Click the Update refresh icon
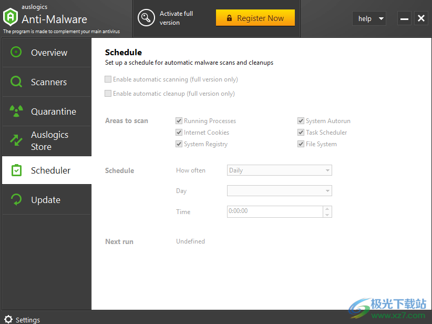Viewport: 432px width, 324px height. tap(16, 200)
